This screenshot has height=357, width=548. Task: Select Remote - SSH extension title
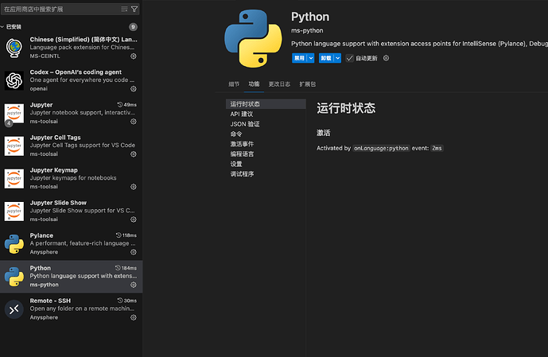click(x=50, y=301)
